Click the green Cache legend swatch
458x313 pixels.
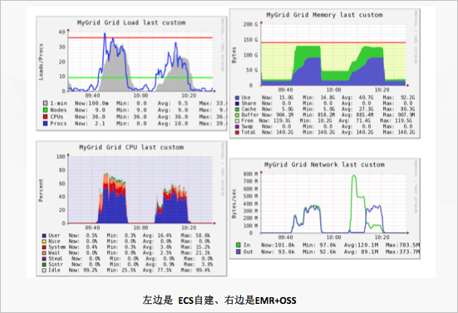pos(237,109)
